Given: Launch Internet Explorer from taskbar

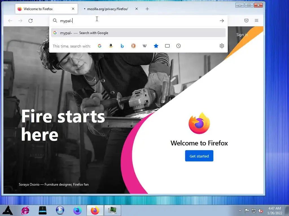Looking at the screenshot, I should 25,210.
